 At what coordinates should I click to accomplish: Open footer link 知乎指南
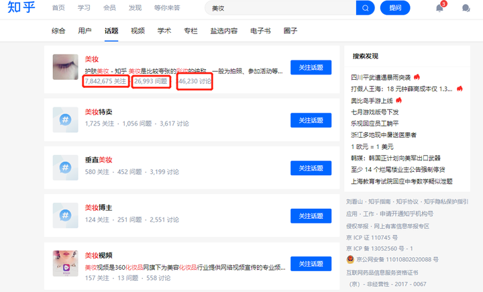tap(379, 201)
